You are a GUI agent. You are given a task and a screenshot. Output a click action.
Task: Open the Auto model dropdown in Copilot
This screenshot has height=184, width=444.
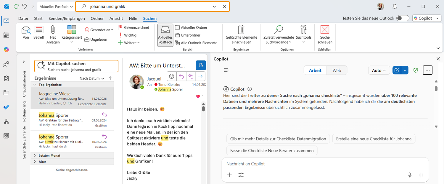(379, 70)
